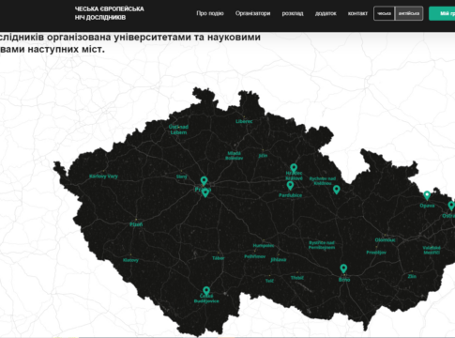Switch language to англійська
455x338 pixels.
[409, 13]
